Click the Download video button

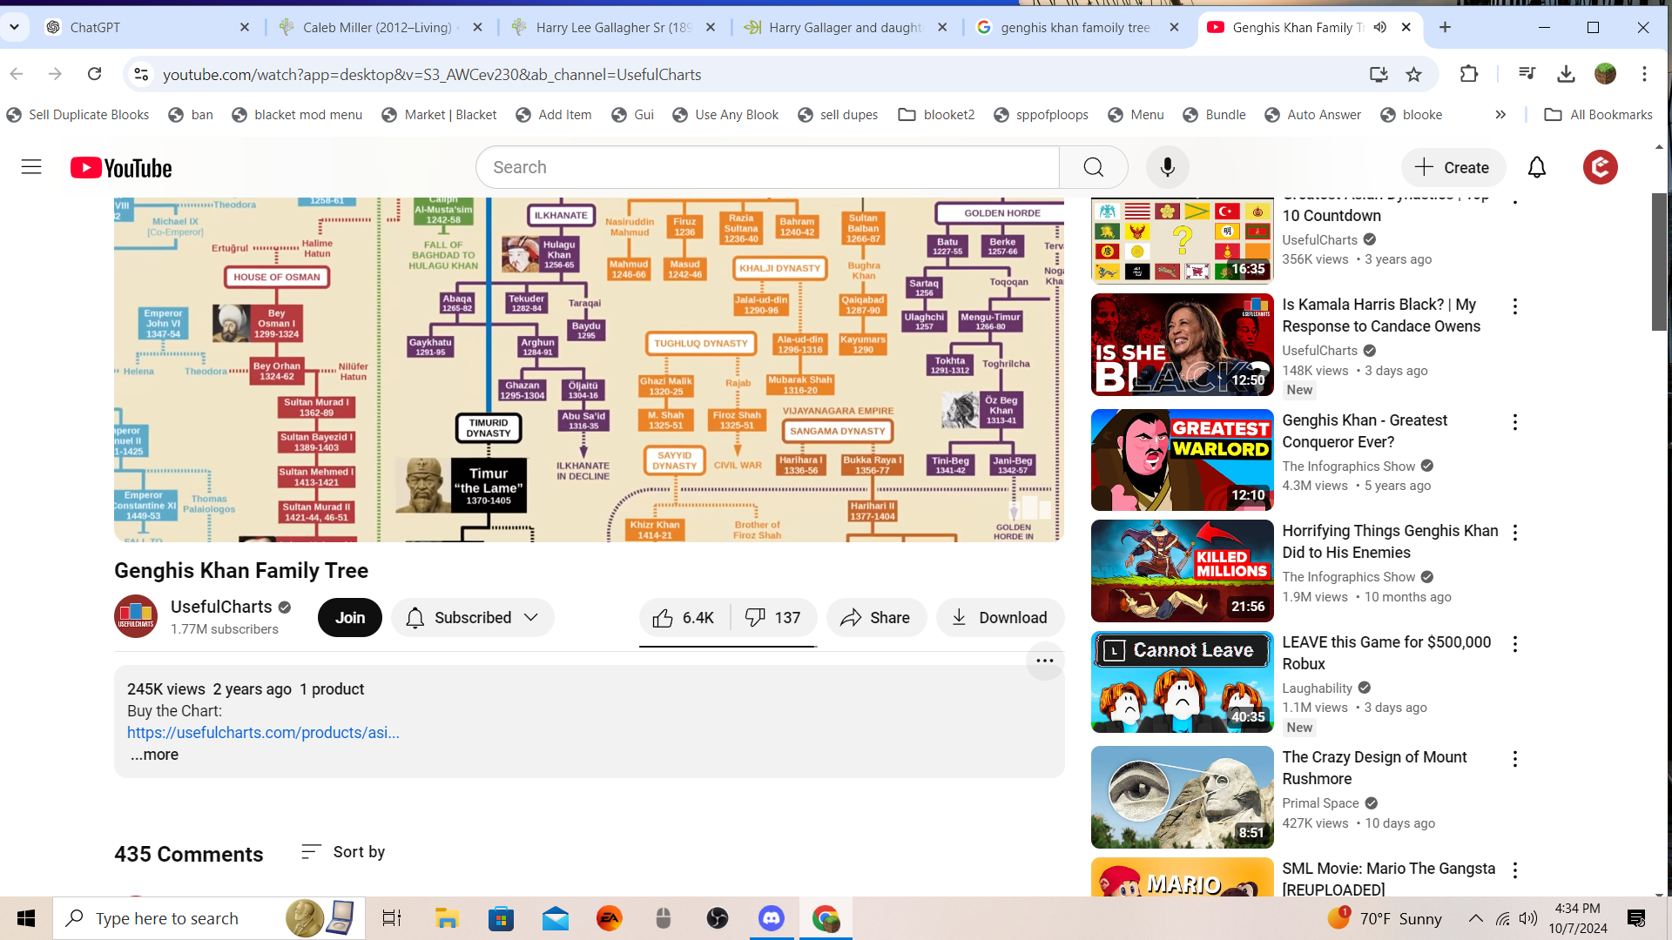coord(1000,618)
